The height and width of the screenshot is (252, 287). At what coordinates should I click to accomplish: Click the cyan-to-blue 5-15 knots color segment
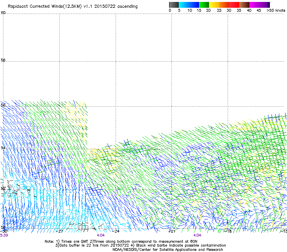click(189, 5)
